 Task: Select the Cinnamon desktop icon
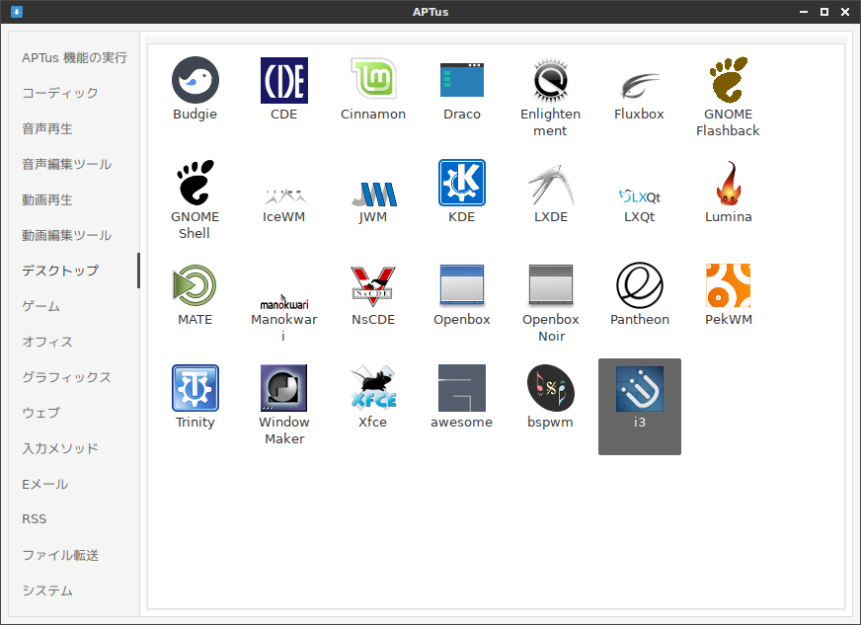click(x=373, y=79)
